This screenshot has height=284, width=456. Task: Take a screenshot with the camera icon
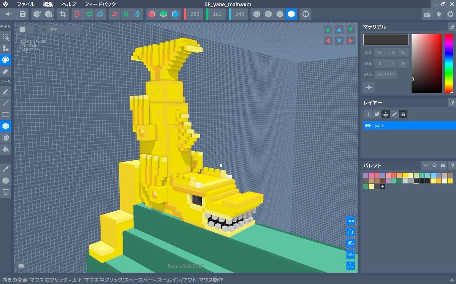(21, 266)
